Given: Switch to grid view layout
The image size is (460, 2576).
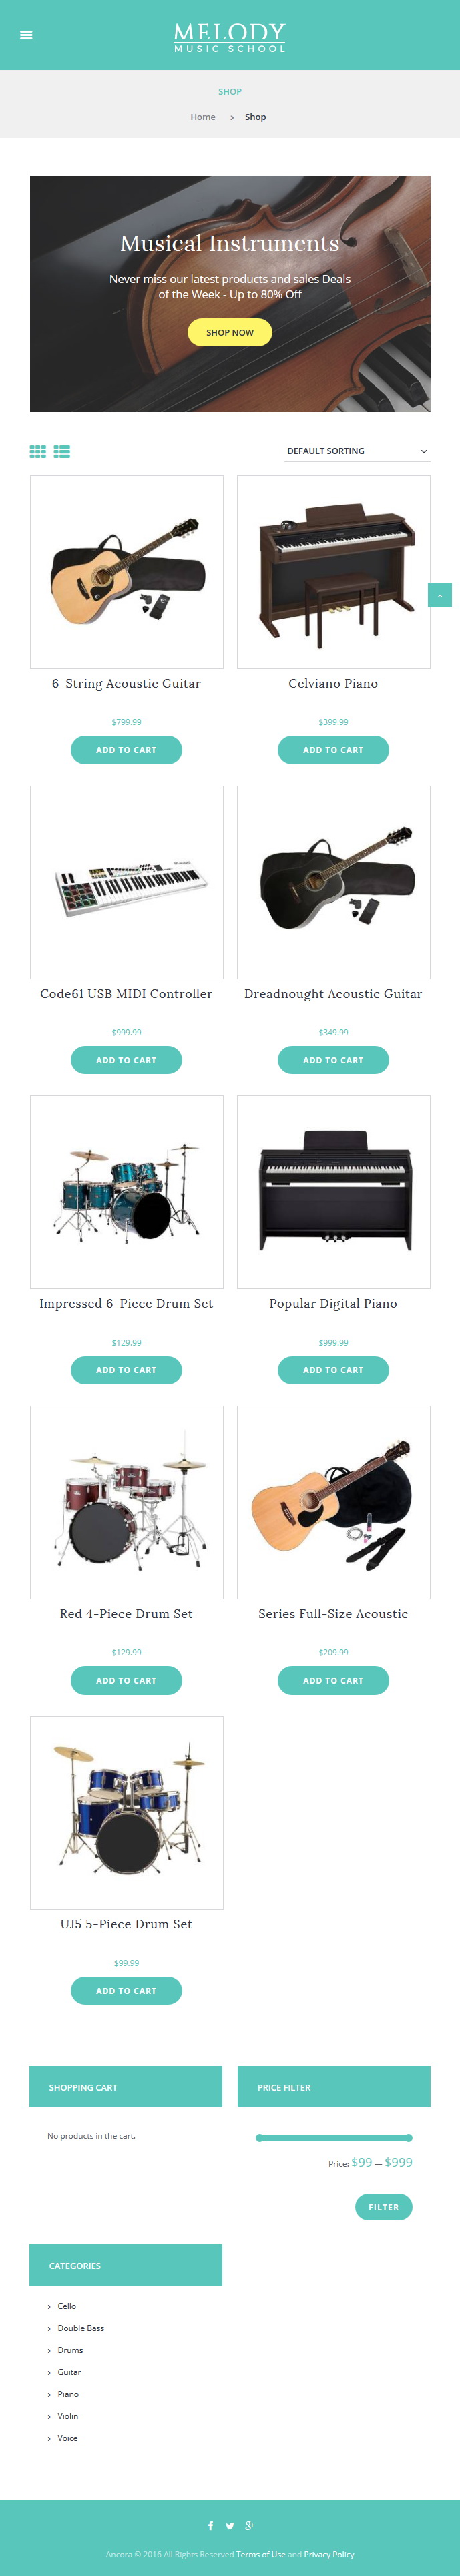Looking at the screenshot, I should point(38,451).
